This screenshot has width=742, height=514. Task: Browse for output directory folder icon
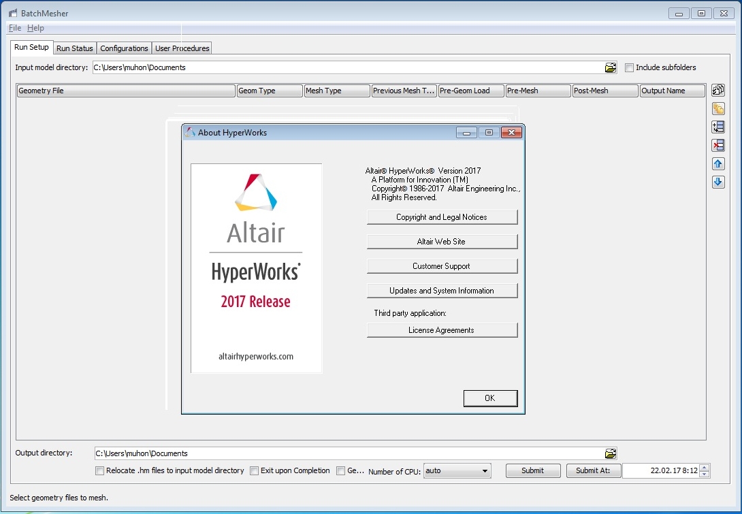click(611, 453)
